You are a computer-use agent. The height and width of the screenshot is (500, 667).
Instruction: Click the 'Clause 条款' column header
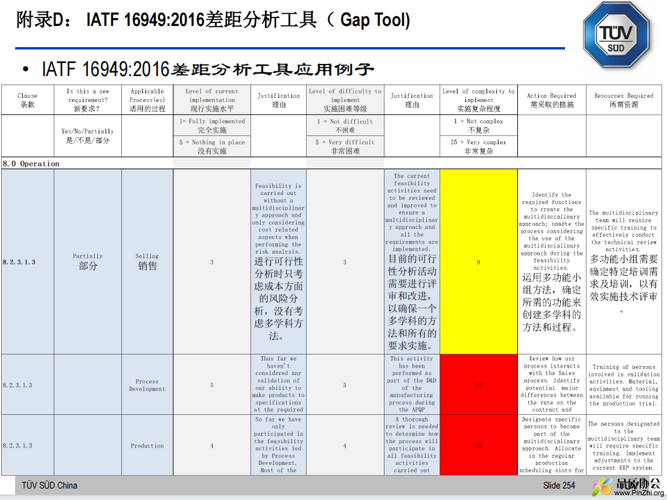point(28,100)
